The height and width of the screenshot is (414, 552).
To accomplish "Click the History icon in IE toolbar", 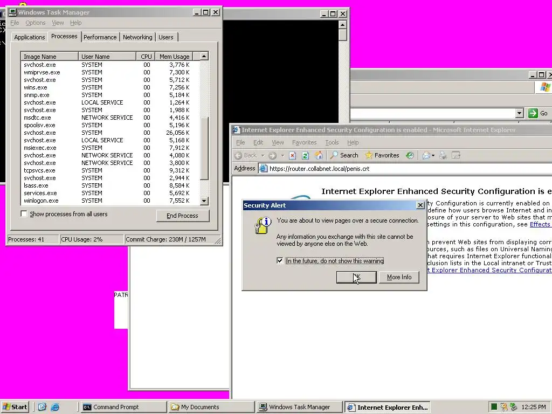I will pyautogui.click(x=410, y=155).
